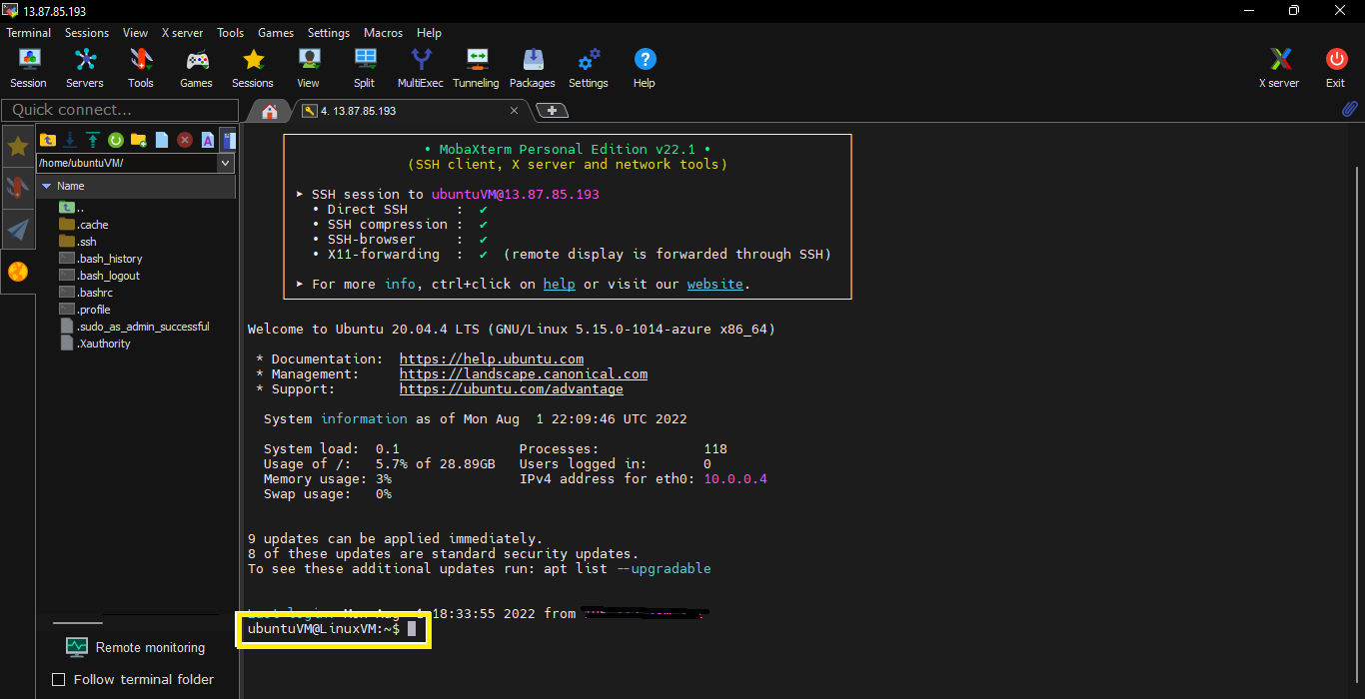Open the Help menu
The width and height of the screenshot is (1365, 699).
click(x=429, y=33)
